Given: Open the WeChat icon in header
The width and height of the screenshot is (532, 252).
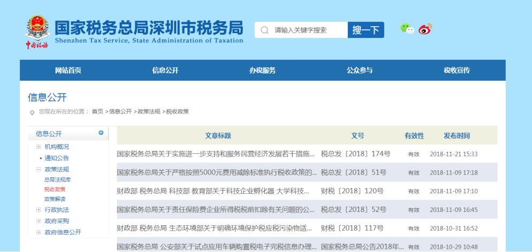Looking at the screenshot, I should pos(407,29).
